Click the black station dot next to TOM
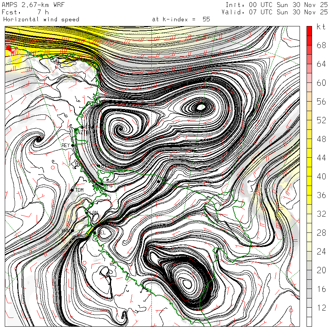330x330 pixels. 72,190
